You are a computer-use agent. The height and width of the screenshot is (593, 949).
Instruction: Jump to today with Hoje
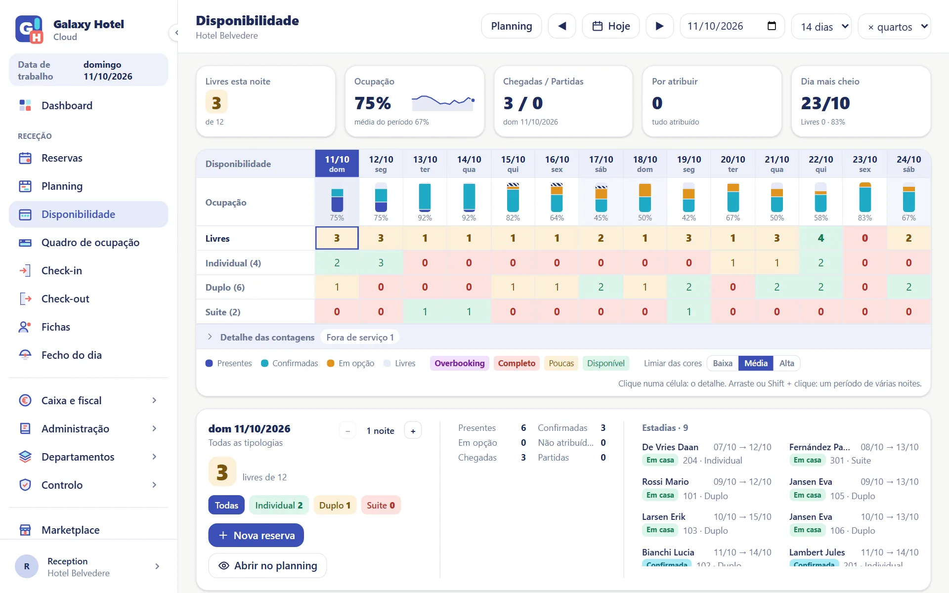[611, 26]
